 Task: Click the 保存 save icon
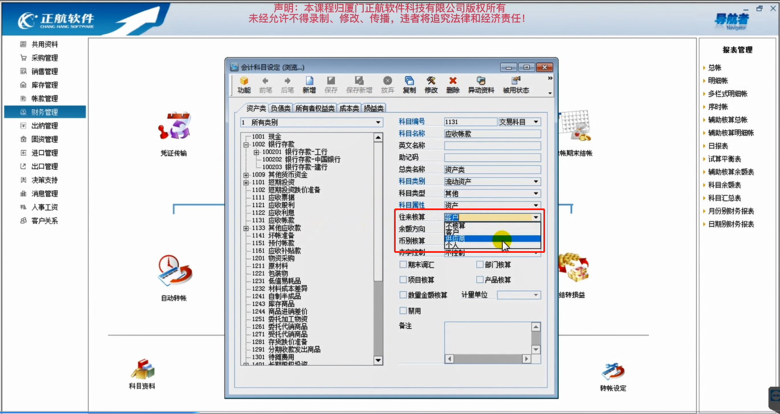pyautogui.click(x=331, y=85)
